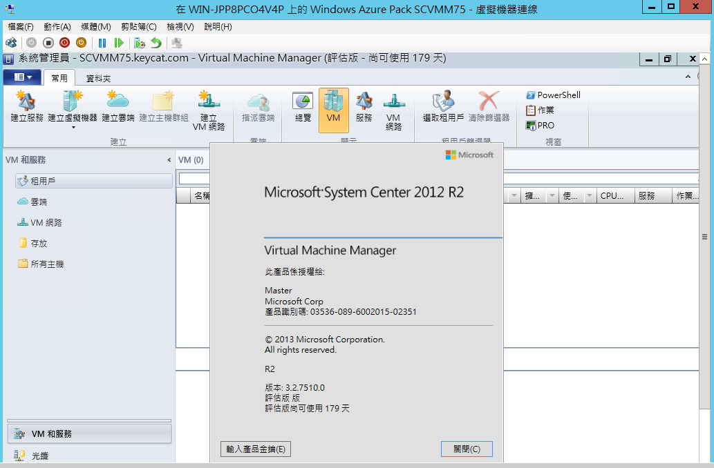This screenshot has height=468, width=714.
Task: Open the blue application menu dropdown
Action: [22, 77]
